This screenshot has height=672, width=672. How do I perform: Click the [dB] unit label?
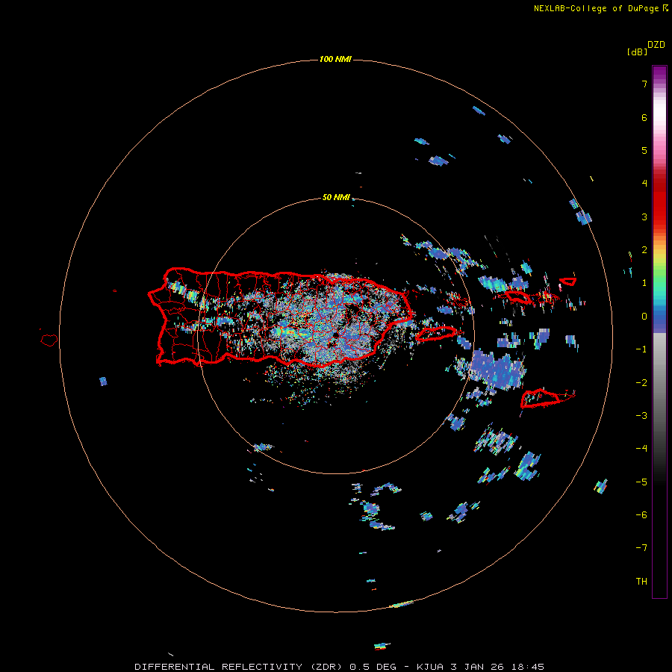[637, 52]
